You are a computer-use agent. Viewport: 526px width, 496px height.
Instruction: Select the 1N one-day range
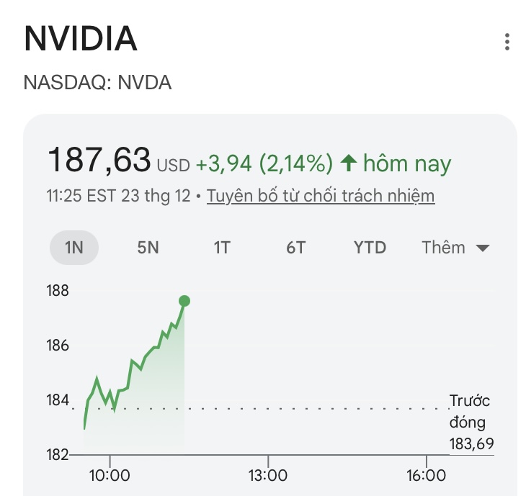coord(74,248)
